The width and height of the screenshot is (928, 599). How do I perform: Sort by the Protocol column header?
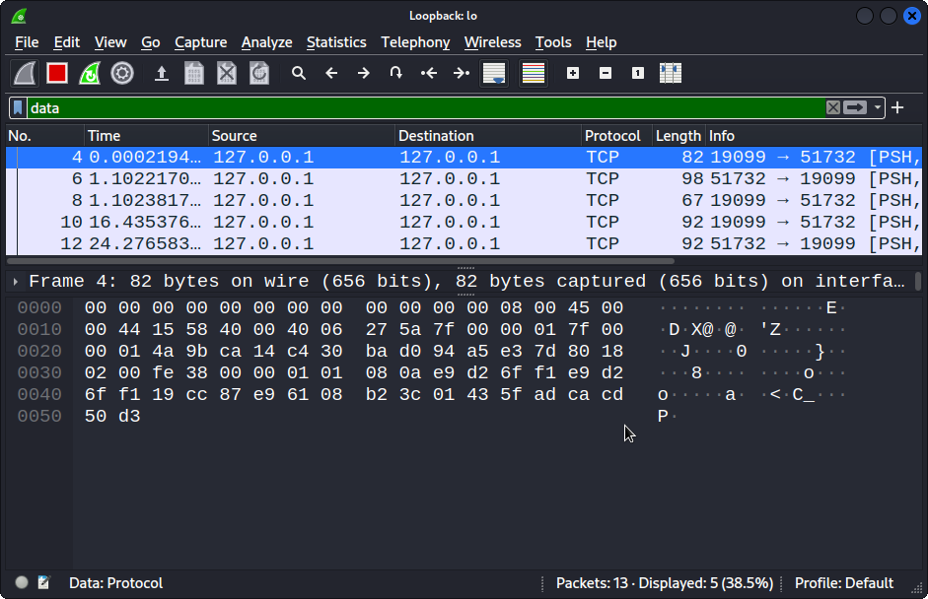coord(616,136)
